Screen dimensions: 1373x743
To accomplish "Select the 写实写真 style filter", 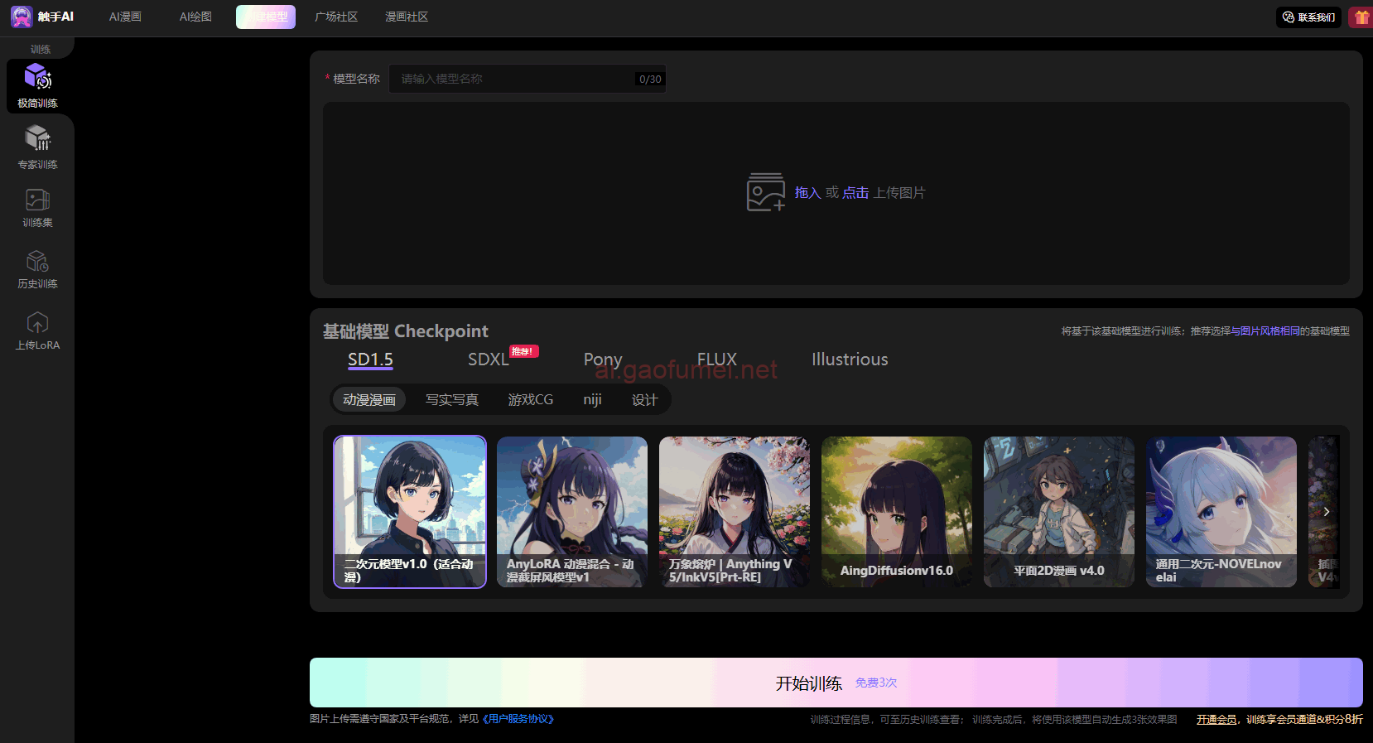I will coord(451,400).
